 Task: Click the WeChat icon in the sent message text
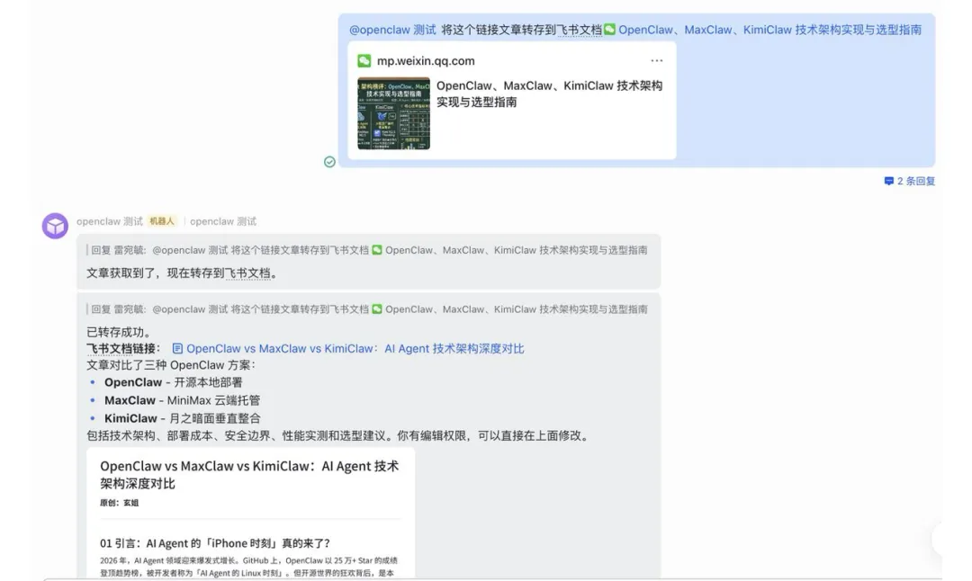pos(610,29)
